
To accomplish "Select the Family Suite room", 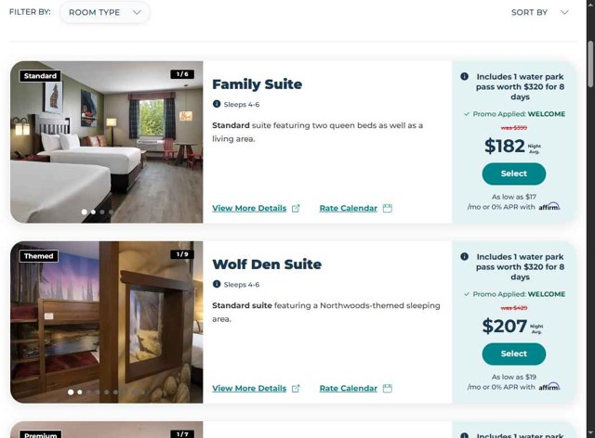I will 514,174.
